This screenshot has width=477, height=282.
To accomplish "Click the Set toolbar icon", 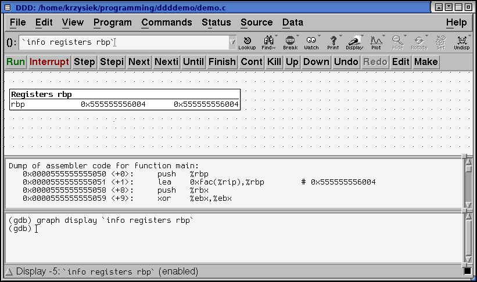I will 440,43.
